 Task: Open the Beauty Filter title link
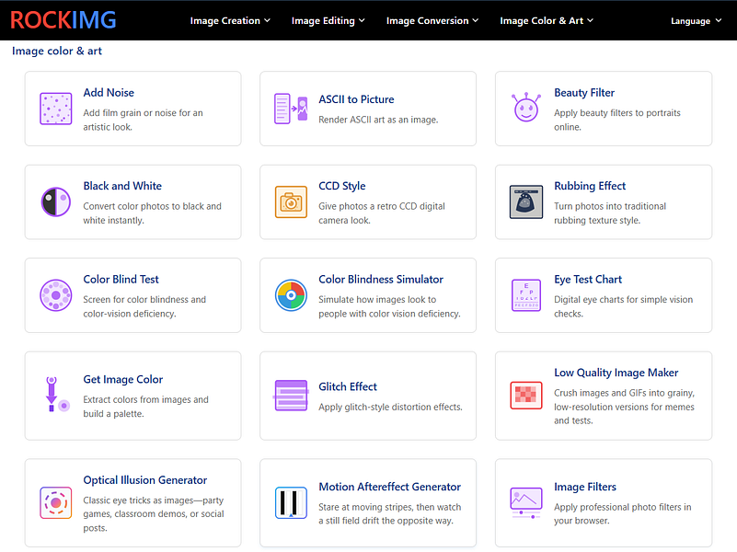(x=584, y=93)
